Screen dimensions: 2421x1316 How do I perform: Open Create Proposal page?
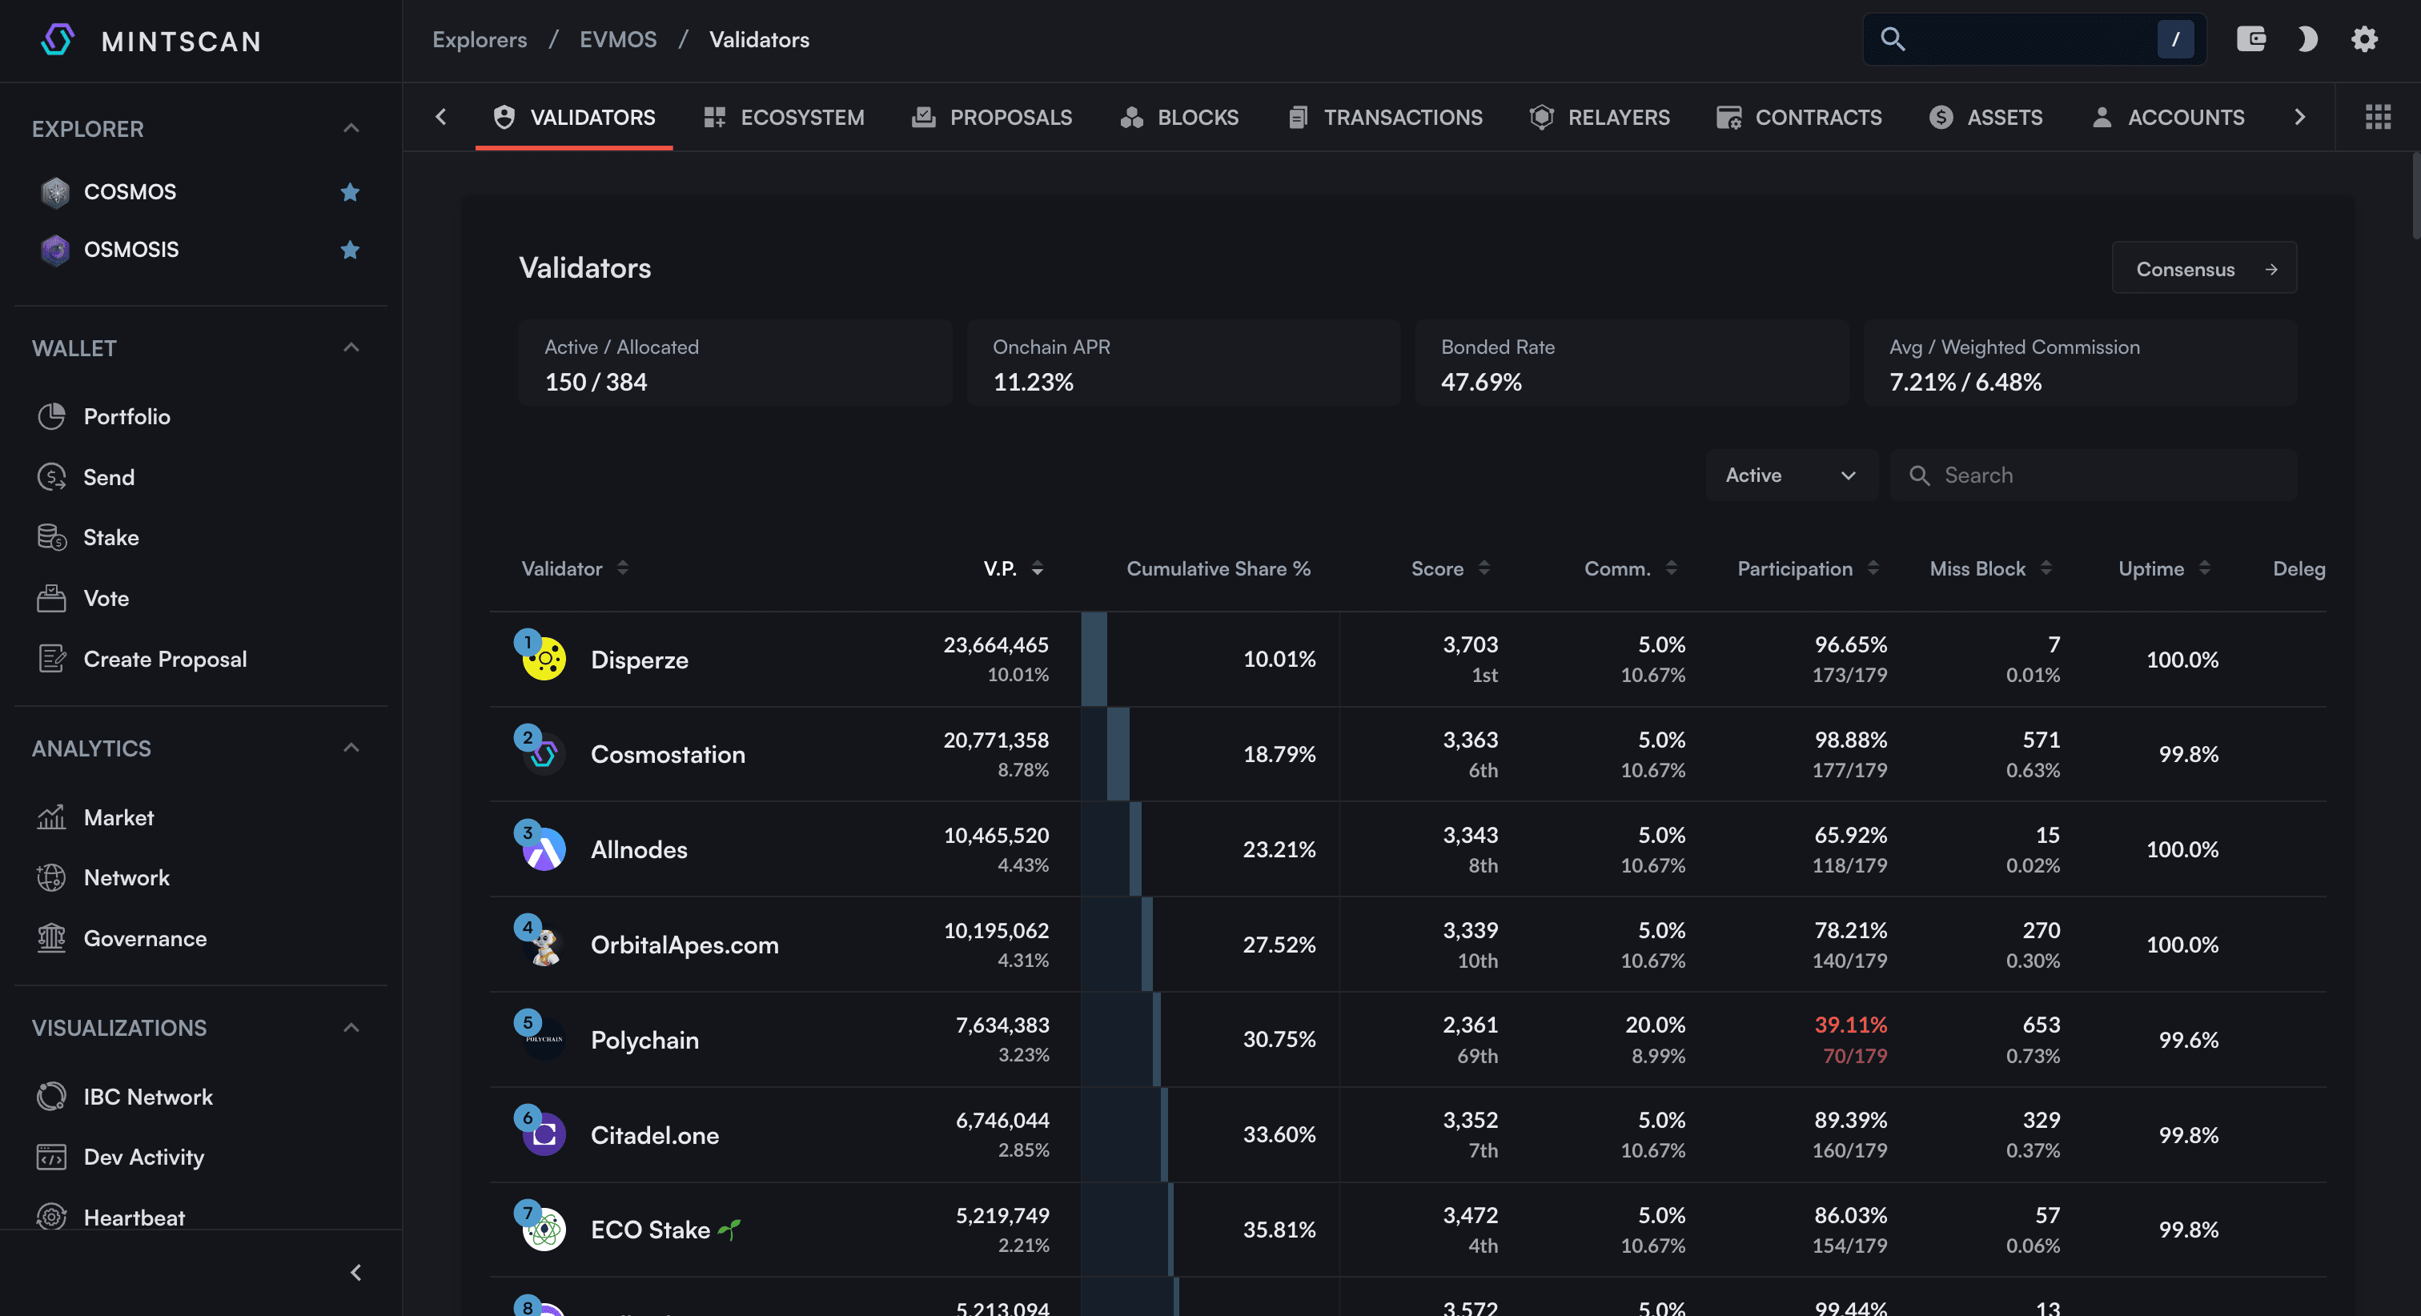pyautogui.click(x=164, y=659)
